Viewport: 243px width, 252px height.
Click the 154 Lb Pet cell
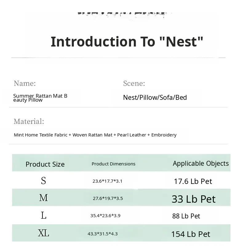[x=190, y=234]
